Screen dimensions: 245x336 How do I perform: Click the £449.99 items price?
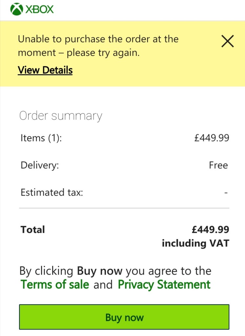(212, 138)
